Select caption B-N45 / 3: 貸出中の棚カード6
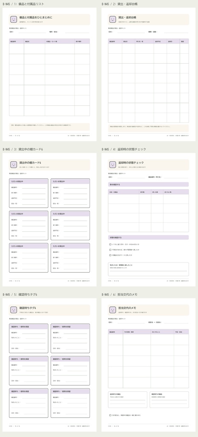Viewport: 198px width, 437px height. click(x=23, y=149)
